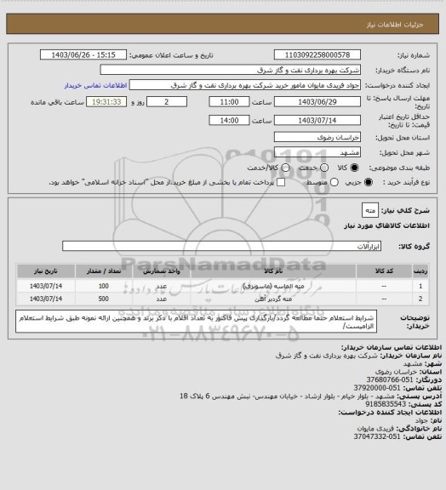Click the request creator name field
Viewport: 446px width, 490px height.
pos(245,85)
